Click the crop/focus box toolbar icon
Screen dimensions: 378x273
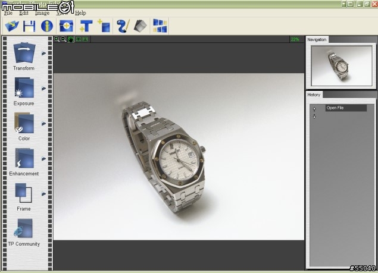point(66,26)
